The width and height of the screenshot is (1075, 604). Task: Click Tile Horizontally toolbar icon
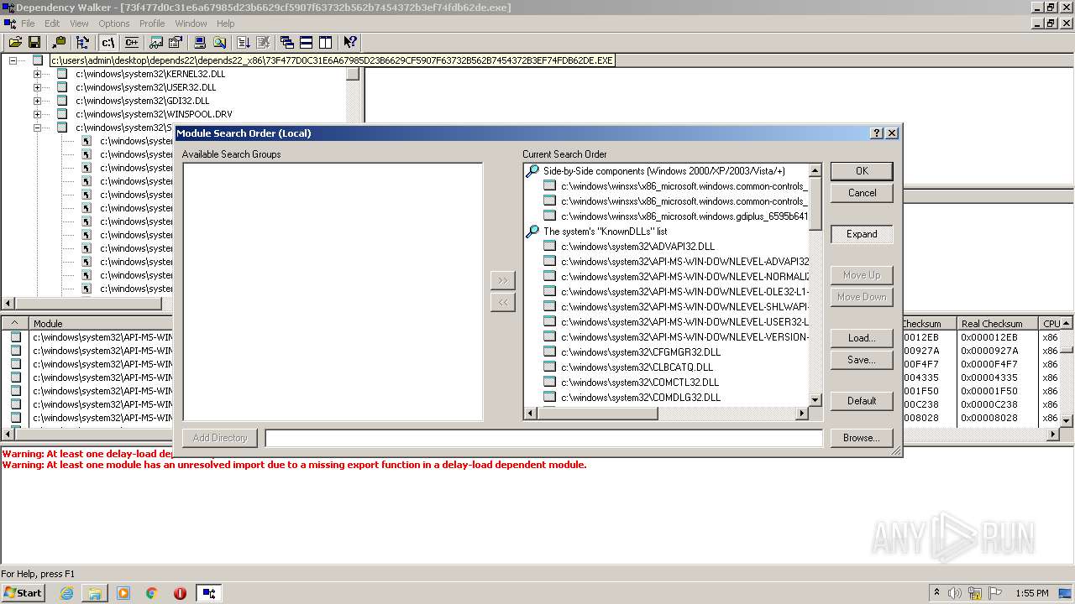pyautogui.click(x=307, y=42)
